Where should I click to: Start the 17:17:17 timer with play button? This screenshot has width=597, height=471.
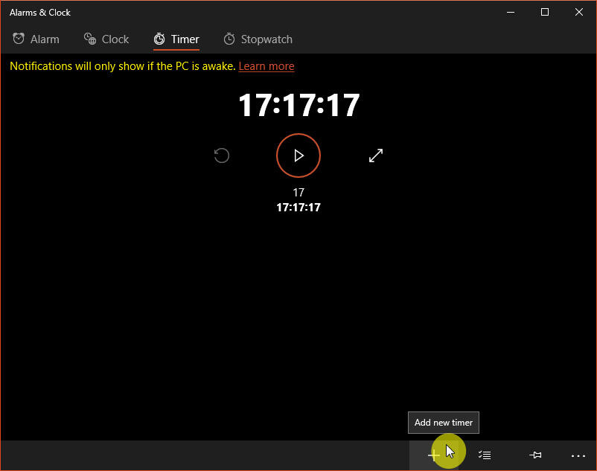click(x=298, y=156)
